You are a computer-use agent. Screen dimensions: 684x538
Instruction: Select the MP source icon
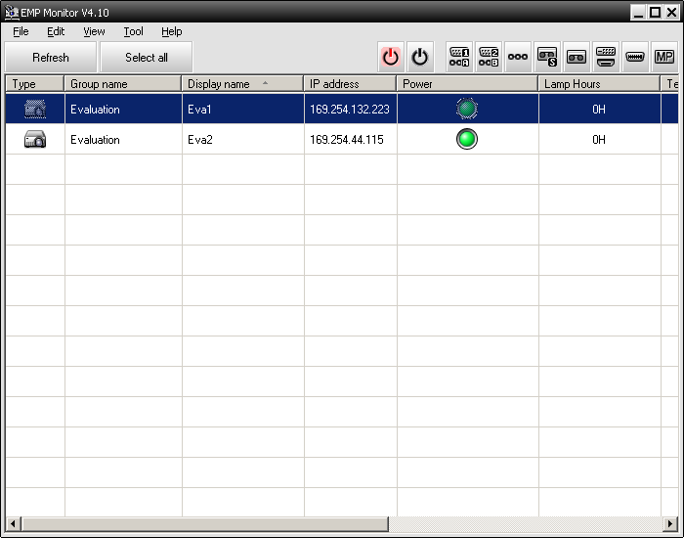click(x=664, y=57)
